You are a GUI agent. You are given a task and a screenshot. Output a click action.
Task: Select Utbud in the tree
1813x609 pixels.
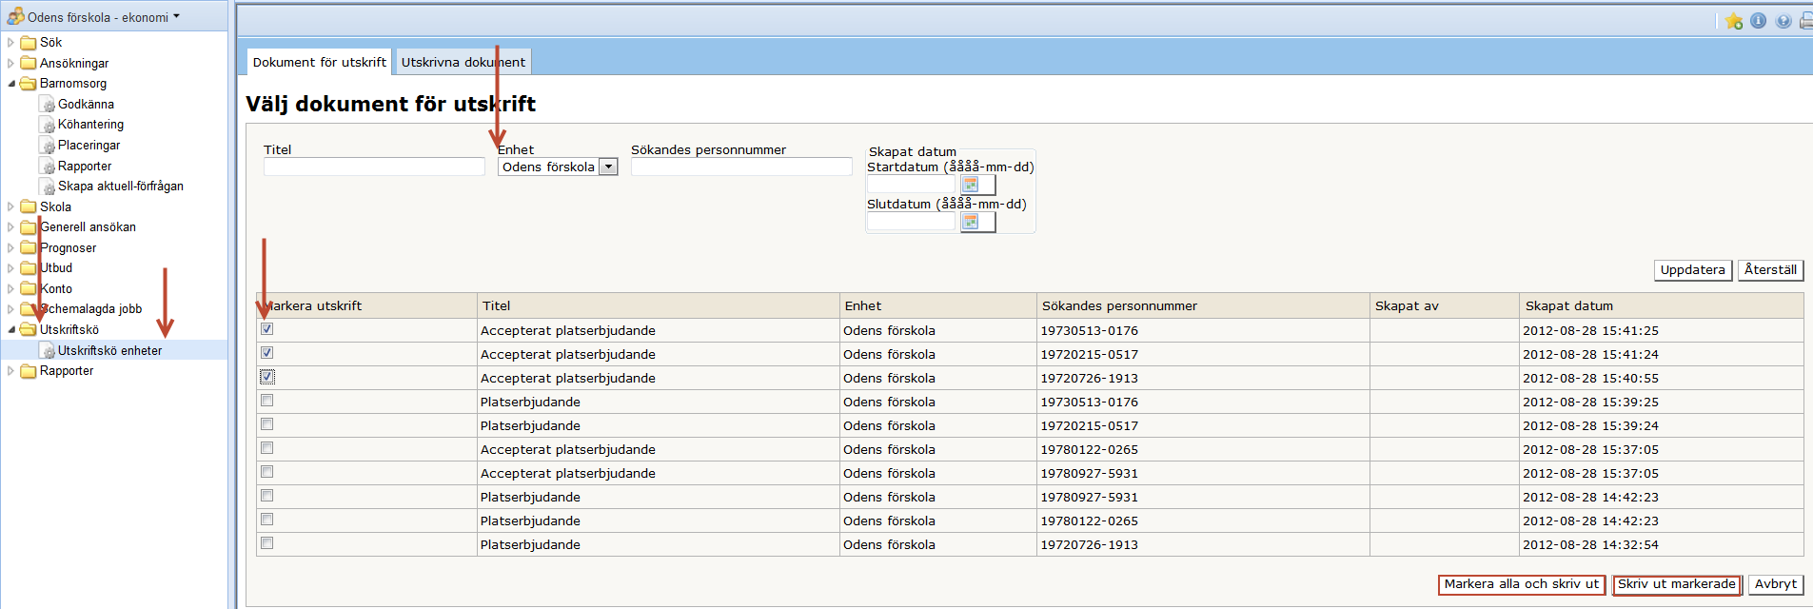(56, 268)
